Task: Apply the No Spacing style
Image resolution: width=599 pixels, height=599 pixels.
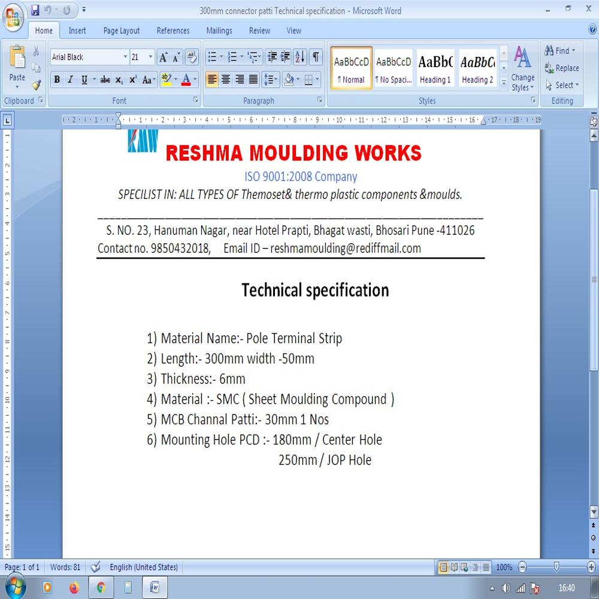Action: 393,68
